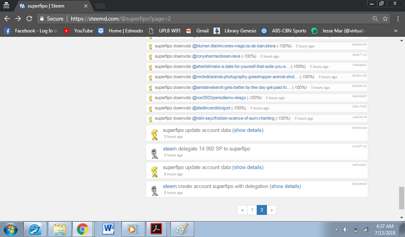Click the scrollbar down arrow

pos(401,218)
